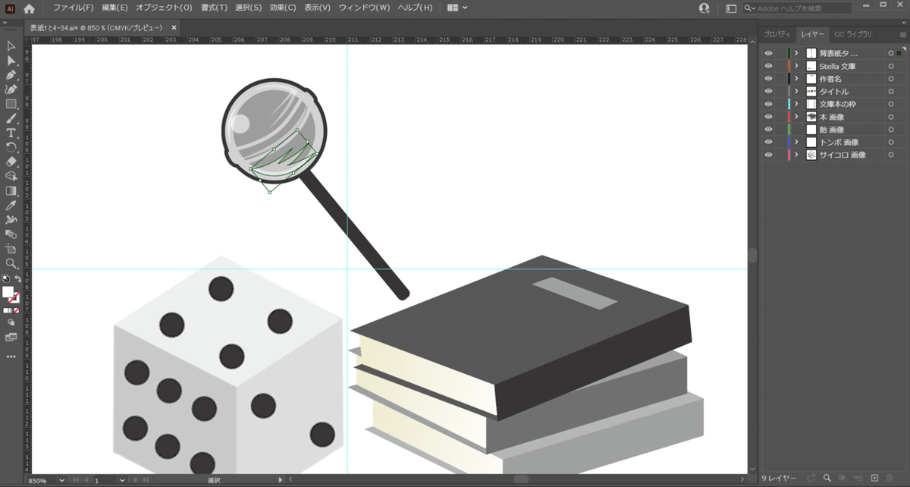Hide the タイトル layer

[x=768, y=91]
